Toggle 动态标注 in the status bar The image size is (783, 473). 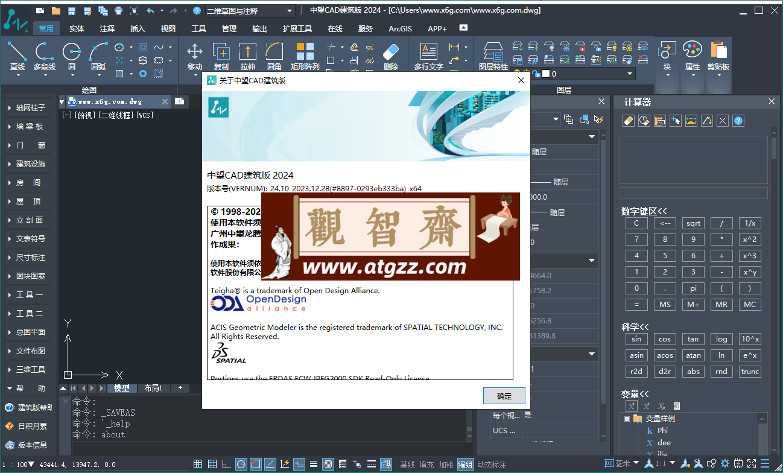coord(492,465)
